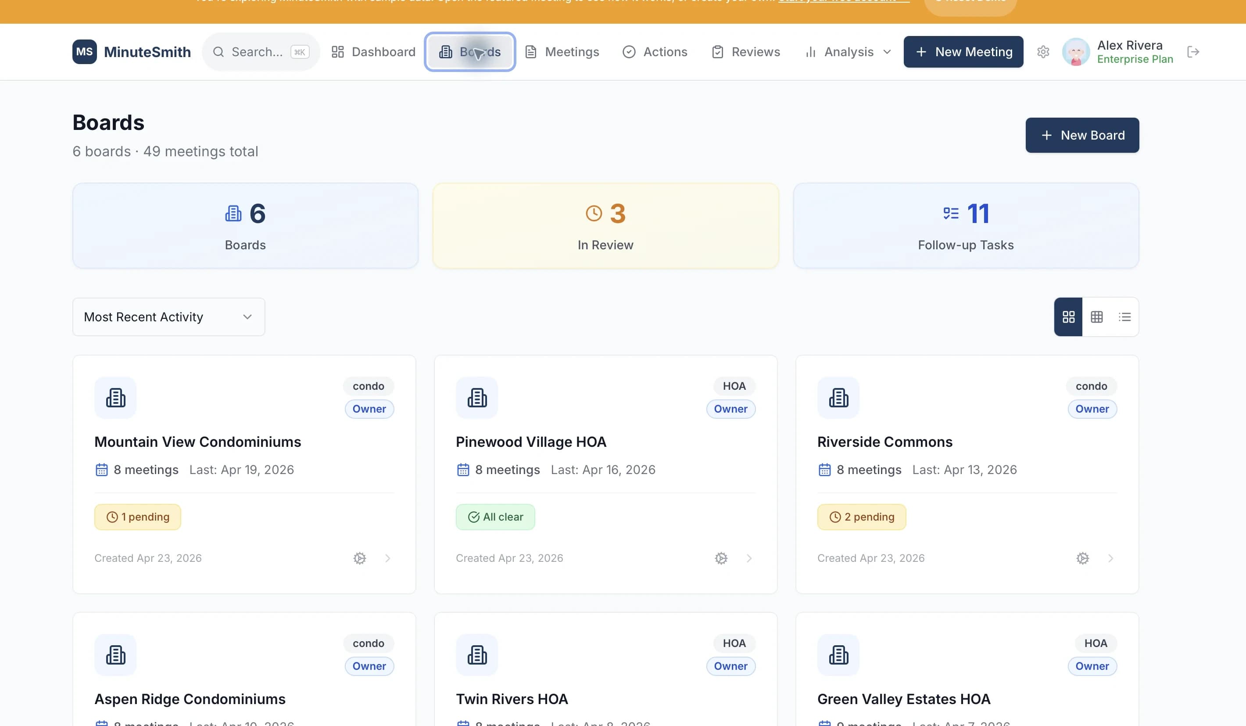Click the All clear badge on Pinewood Village

tap(495, 517)
